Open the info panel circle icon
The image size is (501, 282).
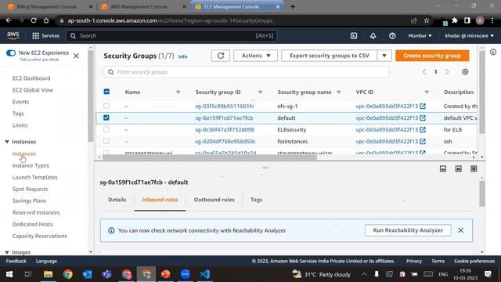493,52
